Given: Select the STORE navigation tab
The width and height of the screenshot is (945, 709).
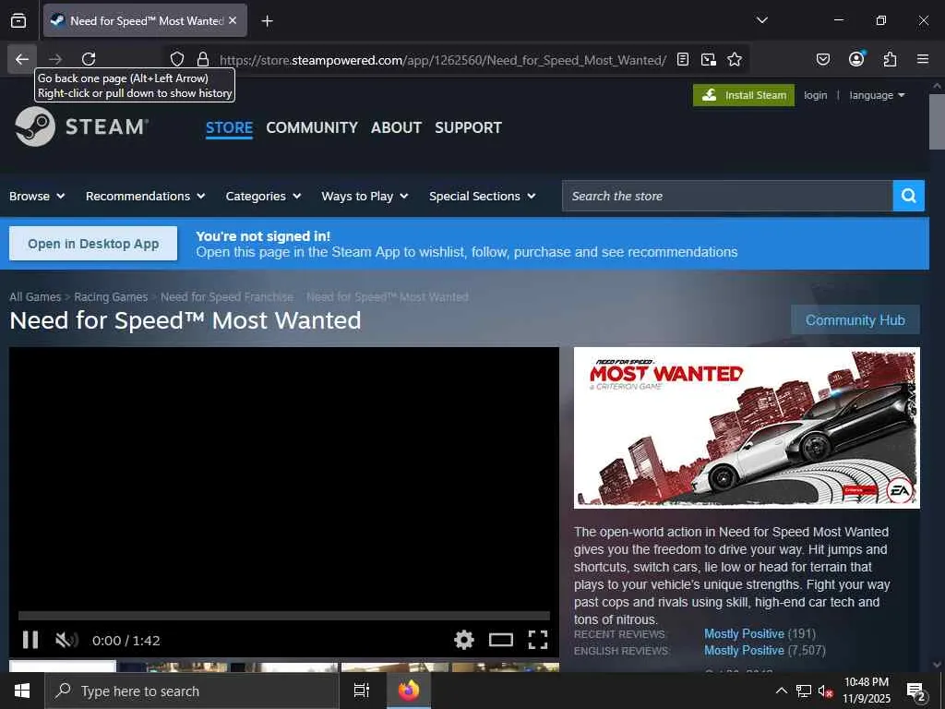Looking at the screenshot, I should pos(229,127).
